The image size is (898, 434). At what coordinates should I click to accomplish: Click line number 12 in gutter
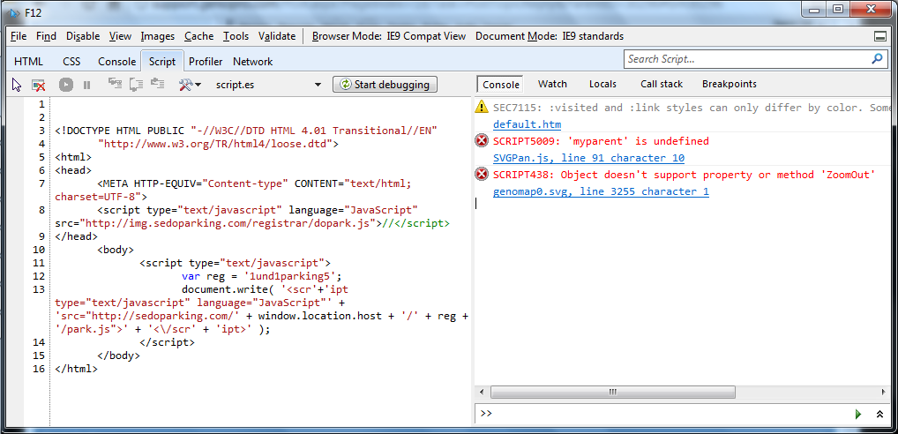[38, 276]
